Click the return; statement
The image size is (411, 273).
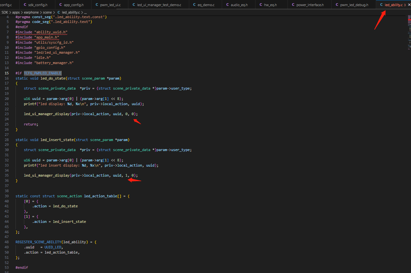click(31, 124)
